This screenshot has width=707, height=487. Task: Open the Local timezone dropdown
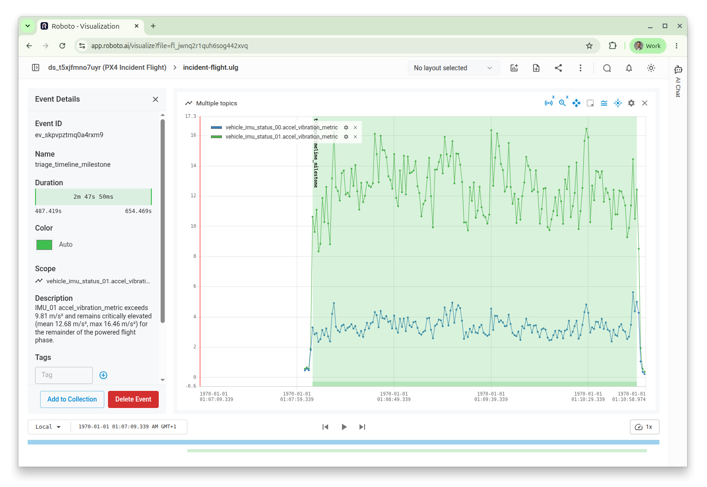[x=48, y=427]
